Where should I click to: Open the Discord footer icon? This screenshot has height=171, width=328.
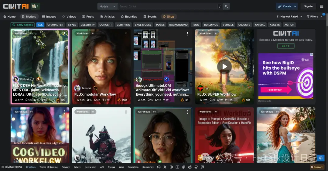tap(159, 167)
